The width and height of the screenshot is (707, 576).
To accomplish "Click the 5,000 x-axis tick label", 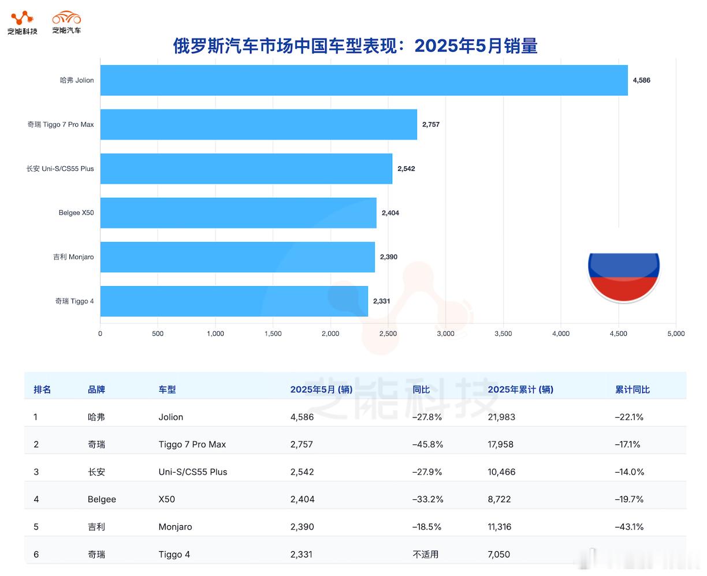I will click(676, 334).
